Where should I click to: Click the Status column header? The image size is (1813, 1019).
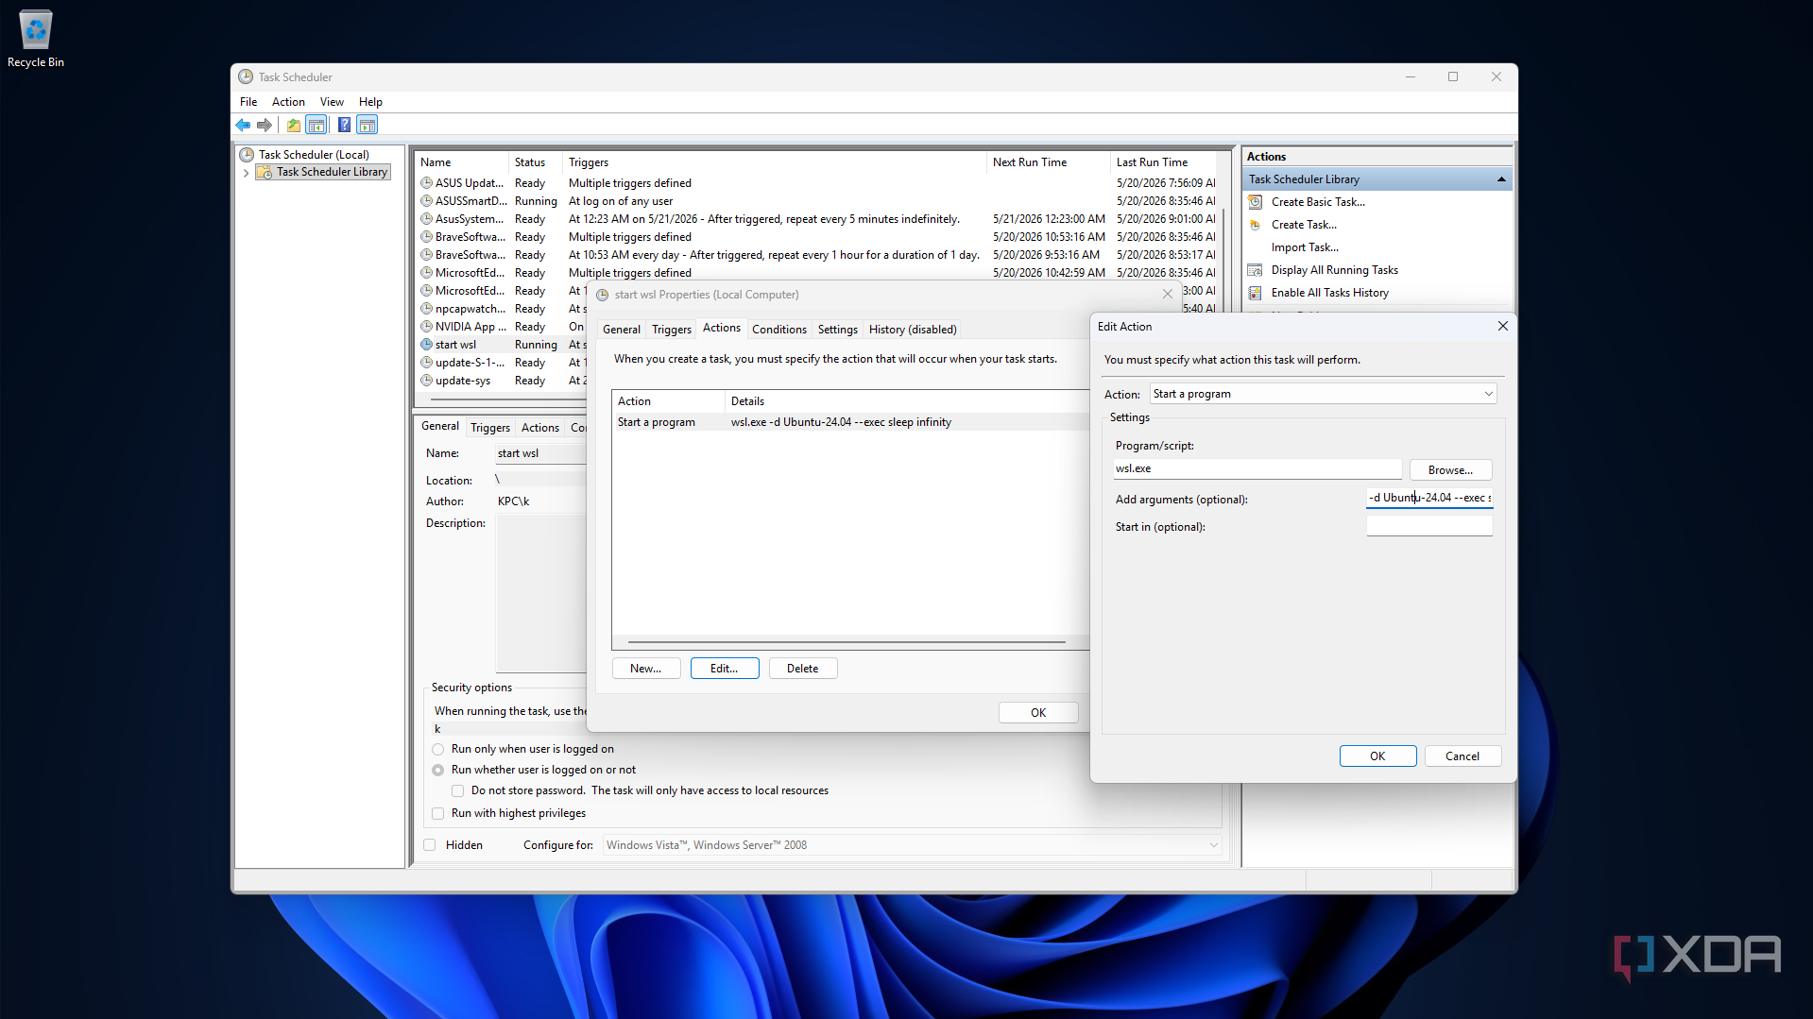(x=536, y=162)
